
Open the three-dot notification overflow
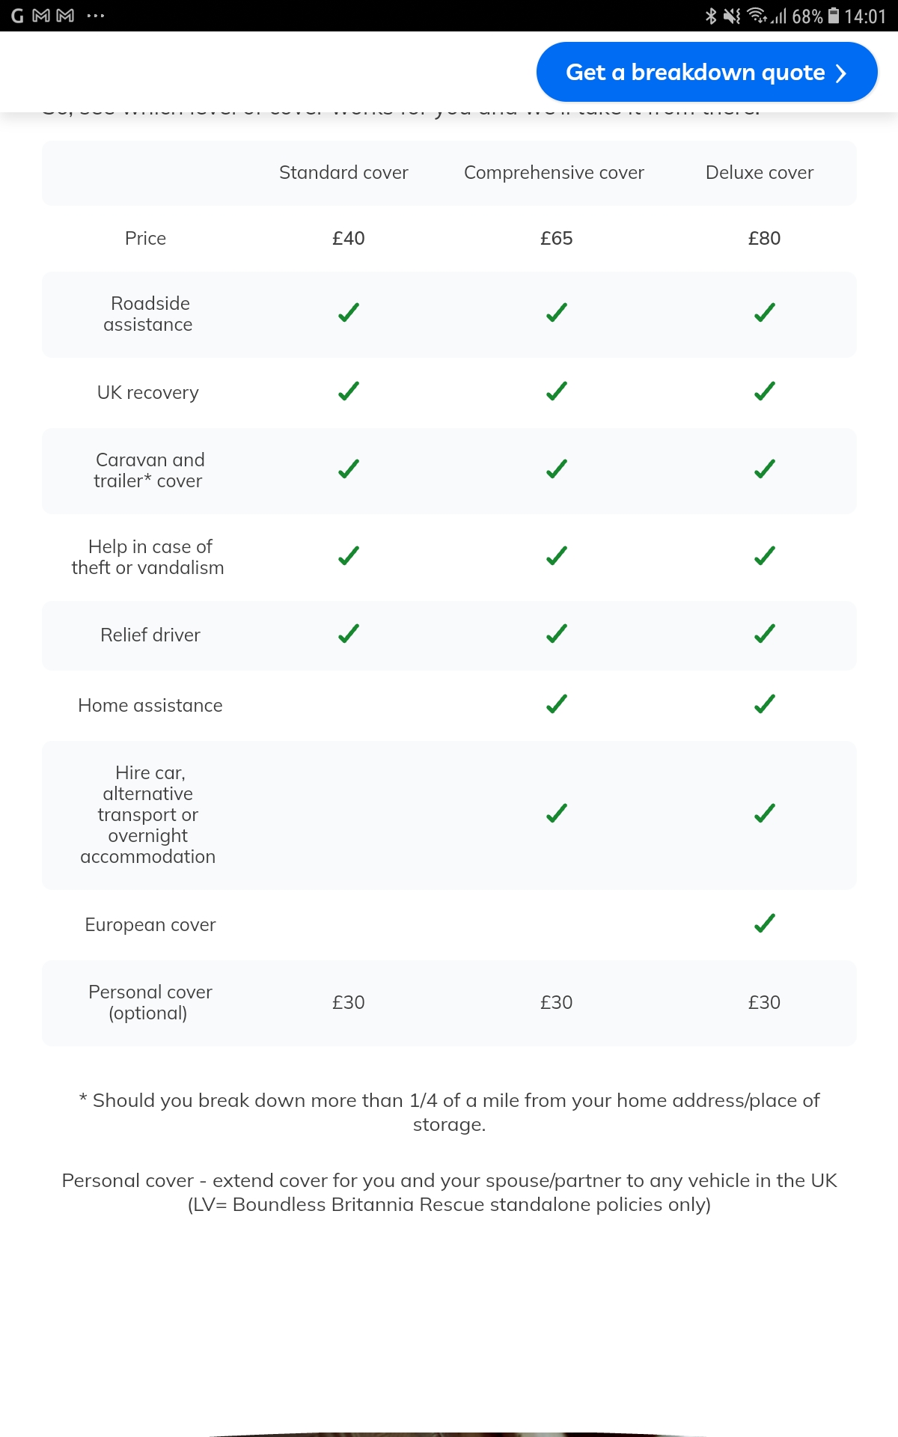[95, 16]
